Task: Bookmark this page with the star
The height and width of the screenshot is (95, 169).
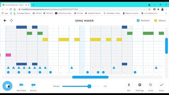Action: point(149,9)
